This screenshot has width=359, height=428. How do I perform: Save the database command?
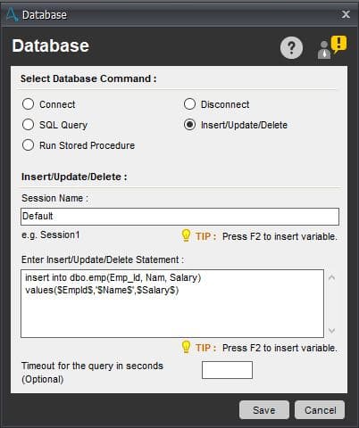point(264,410)
